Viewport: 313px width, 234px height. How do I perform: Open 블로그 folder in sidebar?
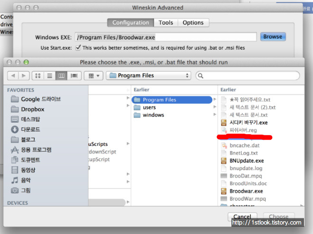[x=23, y=140]
